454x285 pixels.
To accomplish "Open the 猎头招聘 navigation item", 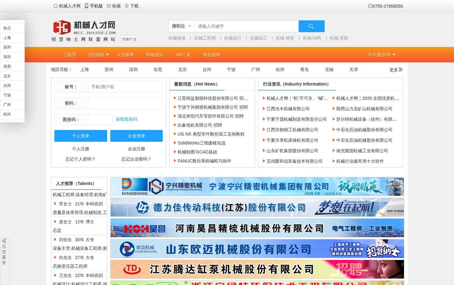I will [212, 55].
